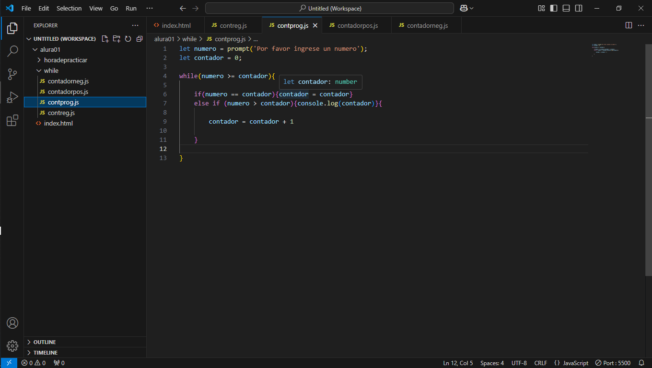Open the Extensions view
Image resolution: width=652 pixels, height=368 pixels.
click(x=12, y=120)
